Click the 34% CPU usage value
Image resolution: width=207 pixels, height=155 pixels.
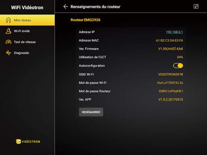[180, 57]
